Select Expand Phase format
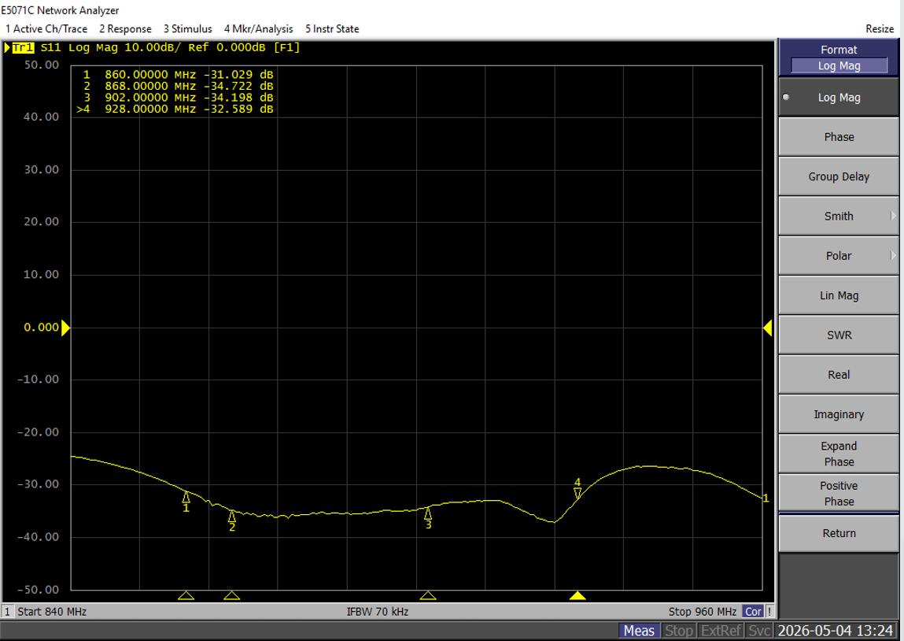This screenshot has width=904, height=641. point(839,454)
